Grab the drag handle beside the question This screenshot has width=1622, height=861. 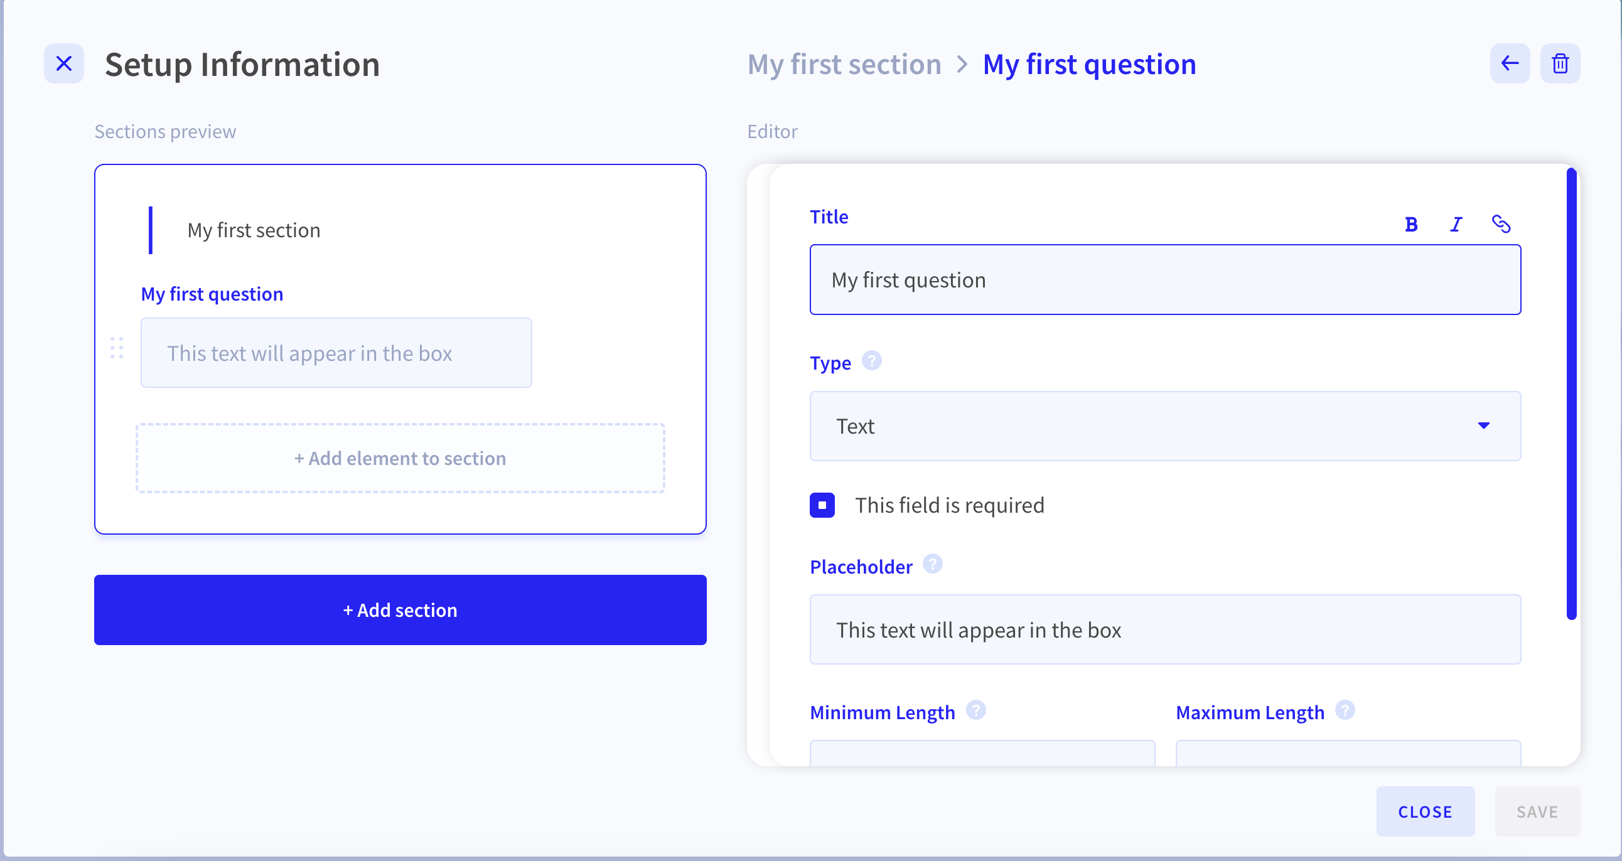pos(117,348)
